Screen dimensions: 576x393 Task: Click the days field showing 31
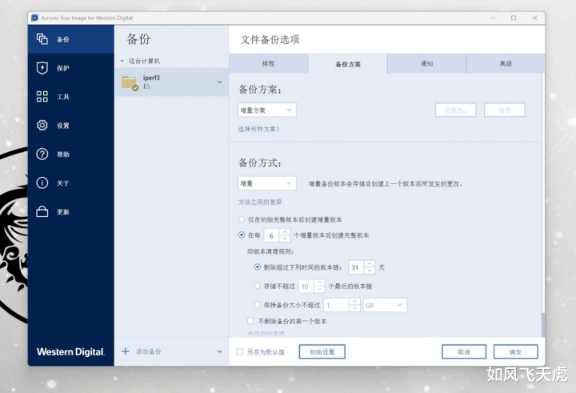pos(356,267)
